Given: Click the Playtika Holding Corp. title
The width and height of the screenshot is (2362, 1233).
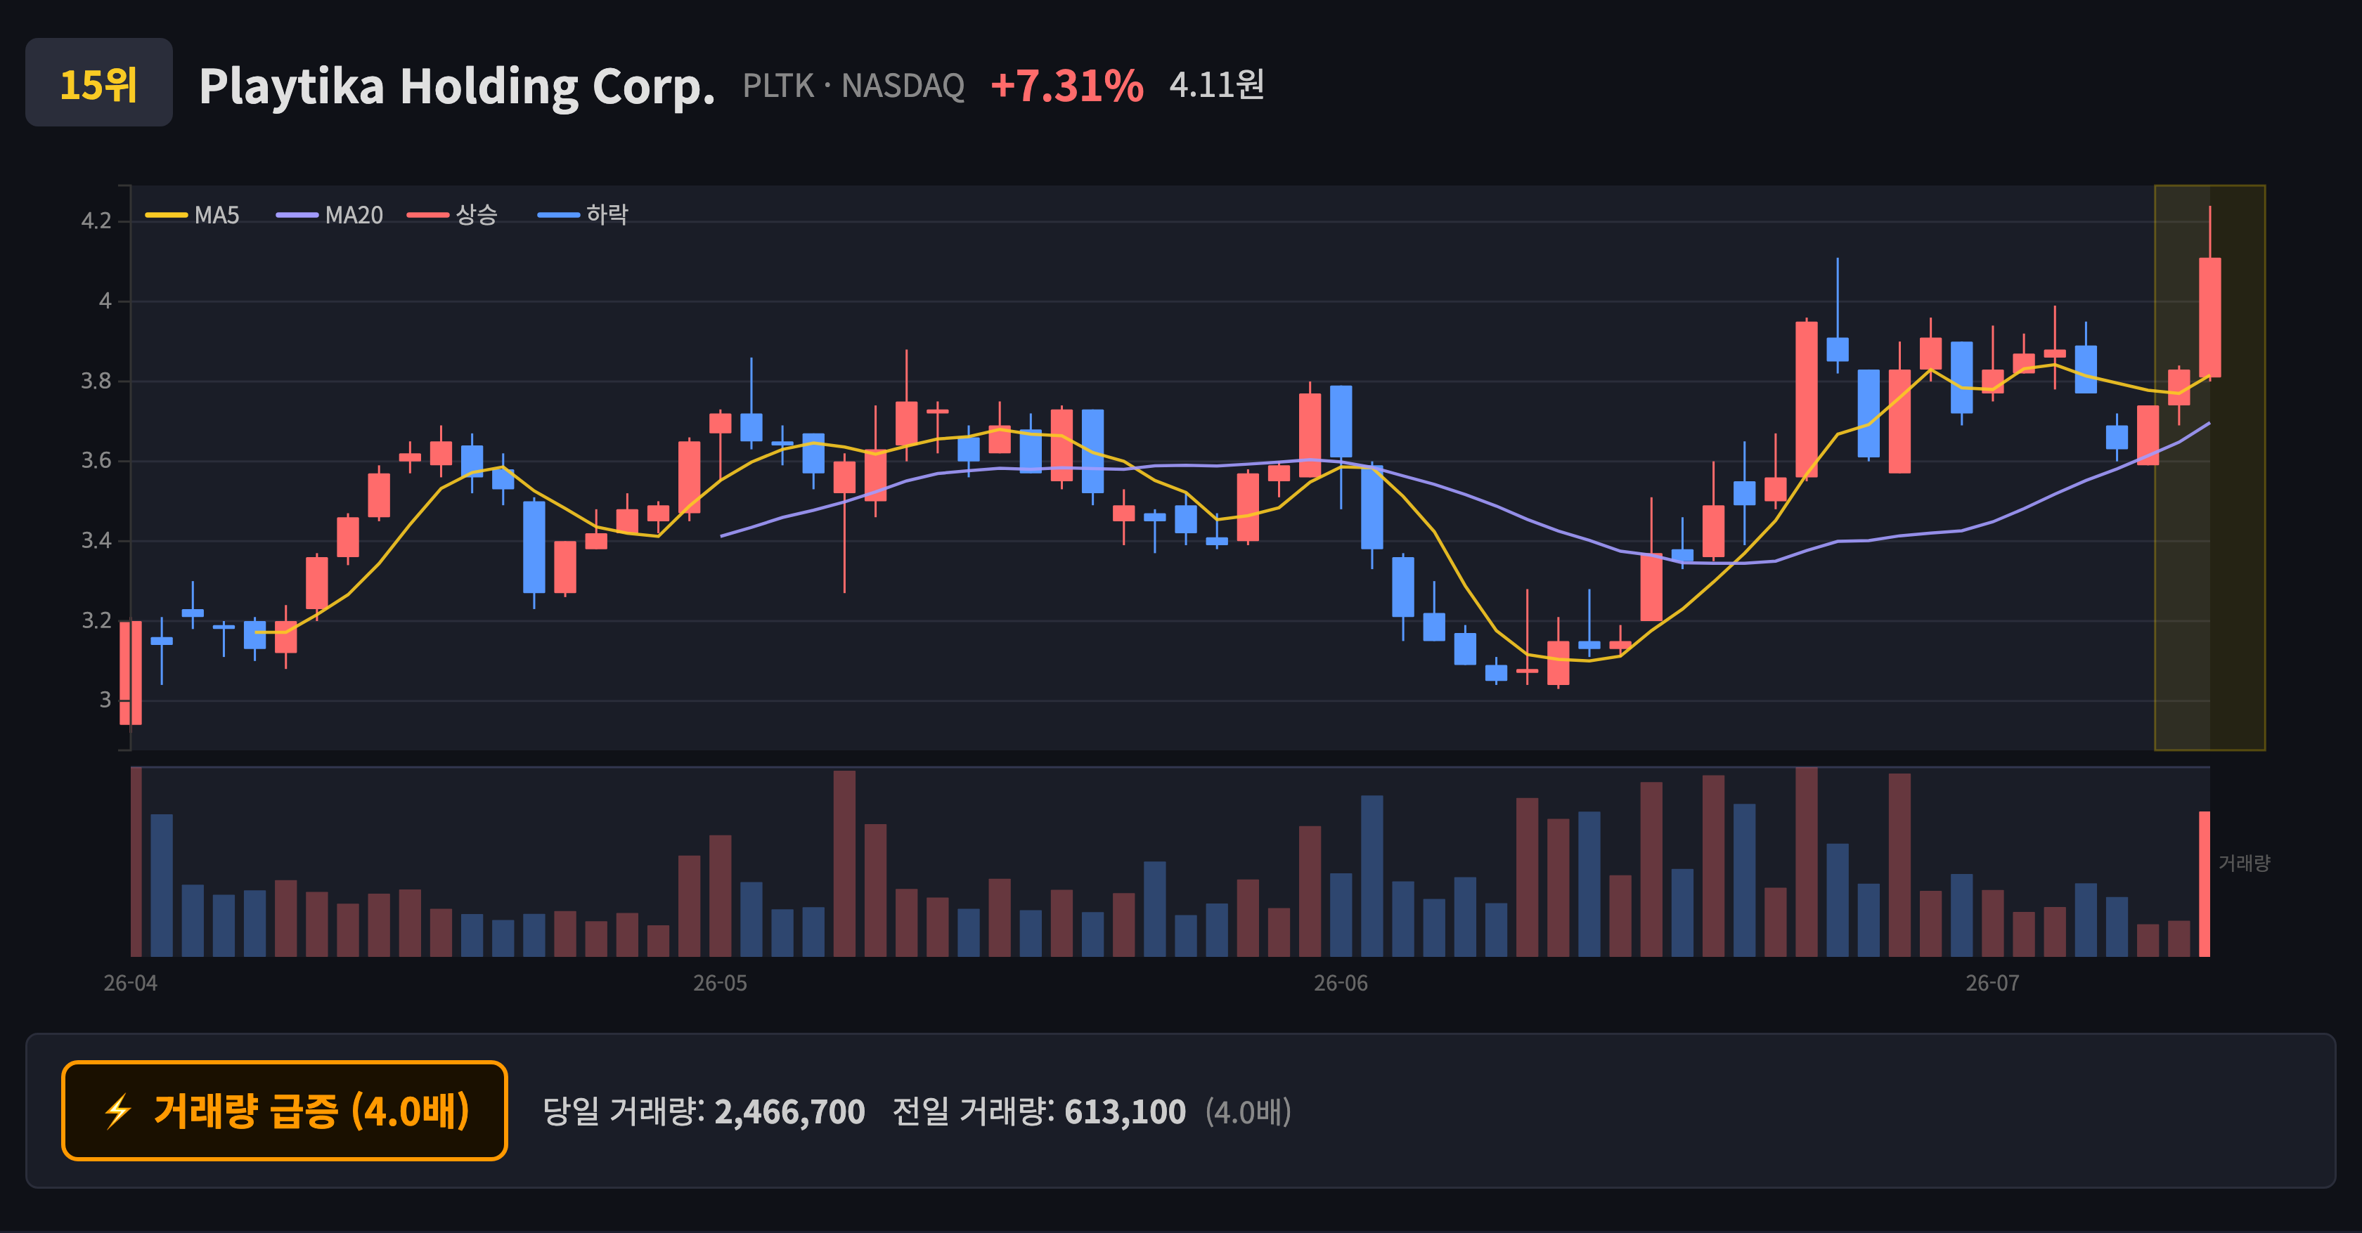Looking at the screenshot, I should (x=457, y=86).
